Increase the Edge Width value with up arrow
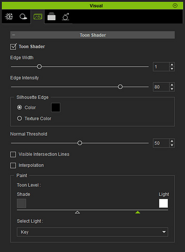Image resolution: width=185 pixels, height=252 pixels. [172, 65]
